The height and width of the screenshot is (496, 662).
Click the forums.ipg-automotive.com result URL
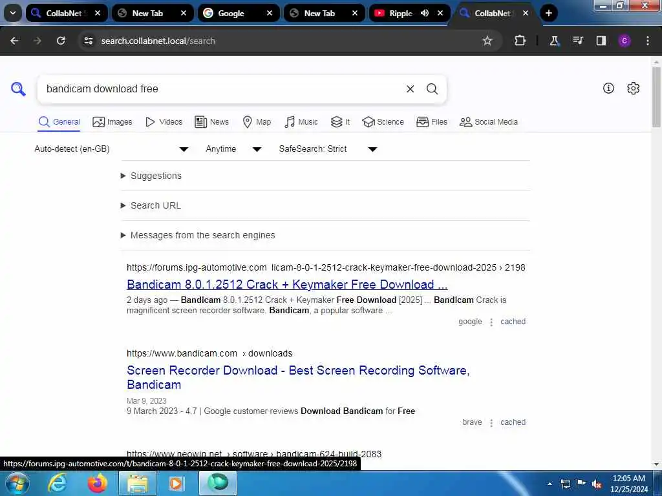click(x=326, y=267)
